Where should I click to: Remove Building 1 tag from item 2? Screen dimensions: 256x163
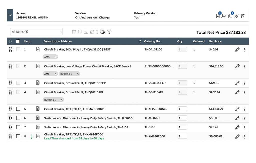[x=78, y=74]
